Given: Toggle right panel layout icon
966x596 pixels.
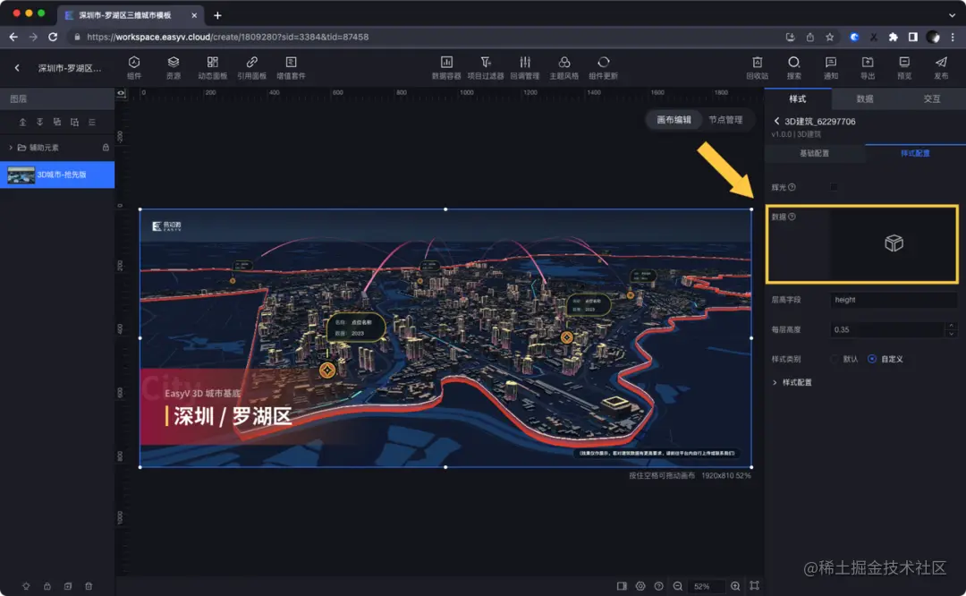Looking at the screenshot, I should (x=622, y=586).
